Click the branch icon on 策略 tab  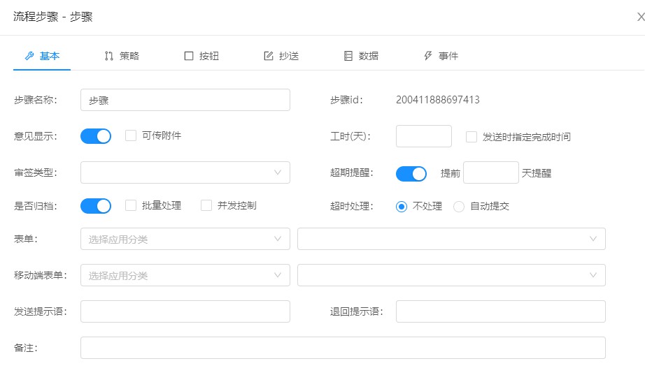(108, 56)
